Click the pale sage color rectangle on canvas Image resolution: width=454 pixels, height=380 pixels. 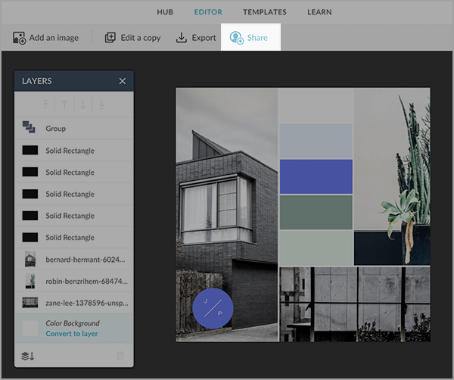pyautogui.click(x=316, y=248)
